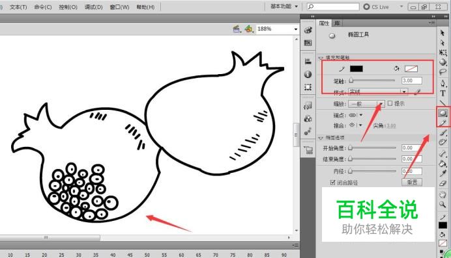451x258 pixels.
Task: Open the stroke color swatch in Properties
Action: 356,69
